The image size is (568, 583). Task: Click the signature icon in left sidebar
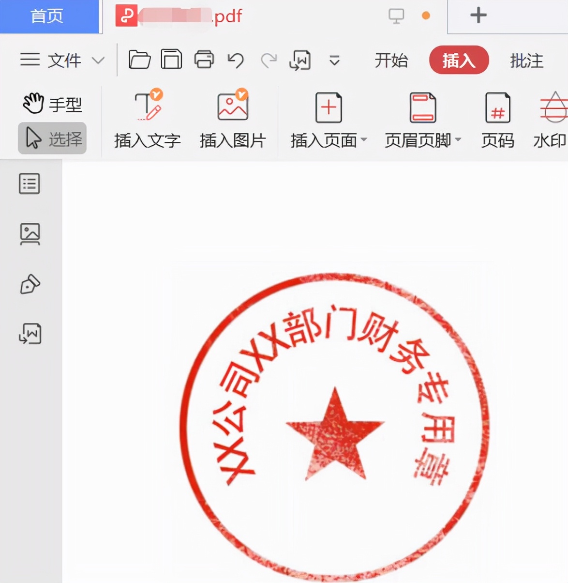[x=30, y=285]
